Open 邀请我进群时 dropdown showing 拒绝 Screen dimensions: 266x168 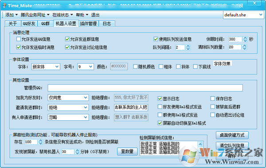[68, 107]
